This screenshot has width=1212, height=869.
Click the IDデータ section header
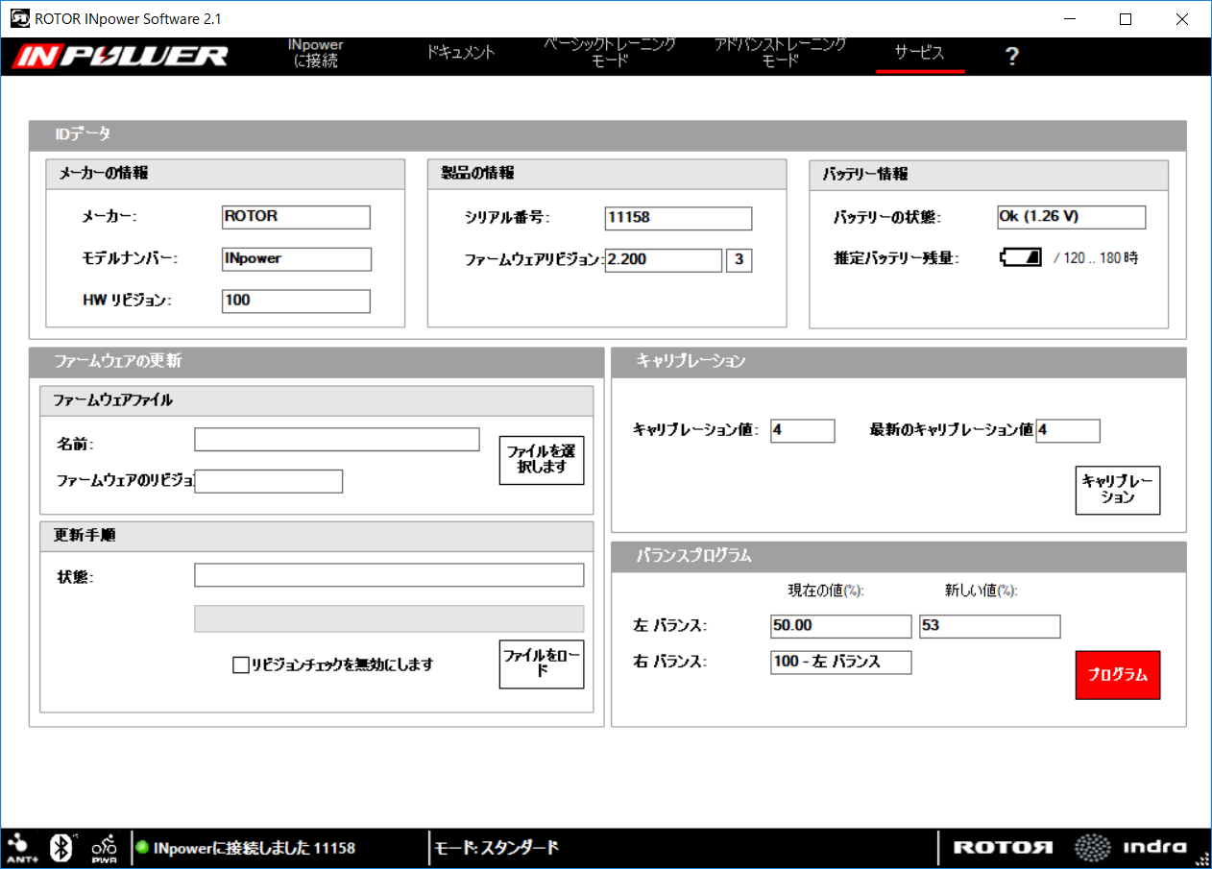[608, 135]
